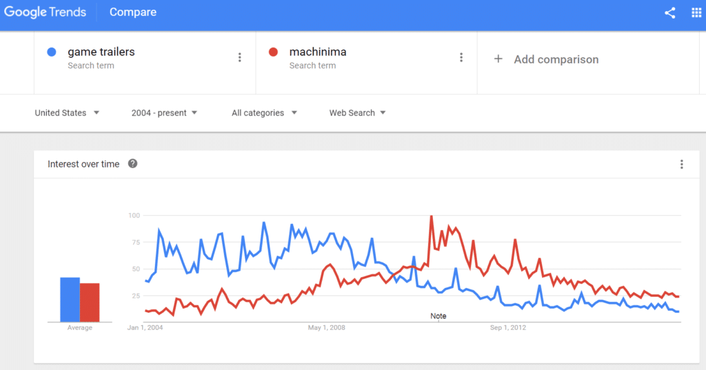Click the plus icon for Add comparison
Screen dimensions: 706x370
click(x=498, y=59)
